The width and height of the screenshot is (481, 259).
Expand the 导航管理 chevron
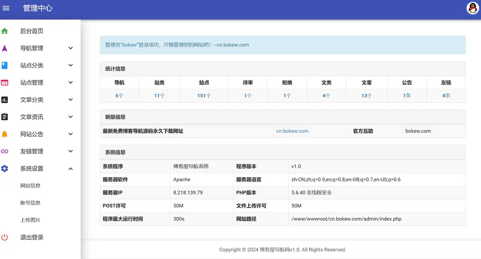click(x=71, y=48)
